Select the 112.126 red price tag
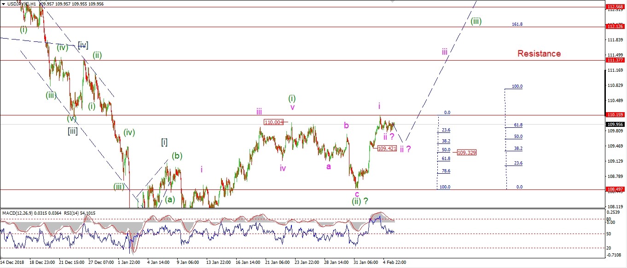Image resolution: width=627 pixels, height=268 pixels. (x=615, y=27)
